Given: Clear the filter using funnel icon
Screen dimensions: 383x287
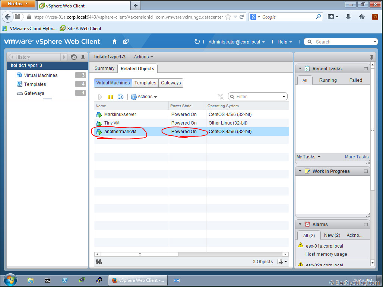Looking at the screenshot, I should [221, 97].
